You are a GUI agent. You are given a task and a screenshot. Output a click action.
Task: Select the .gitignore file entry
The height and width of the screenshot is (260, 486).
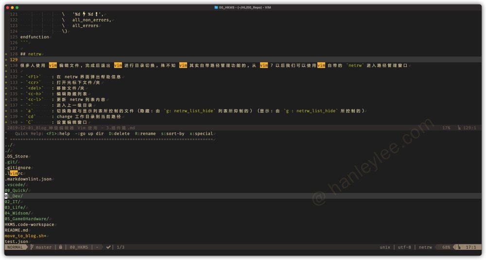click(17, 168)
